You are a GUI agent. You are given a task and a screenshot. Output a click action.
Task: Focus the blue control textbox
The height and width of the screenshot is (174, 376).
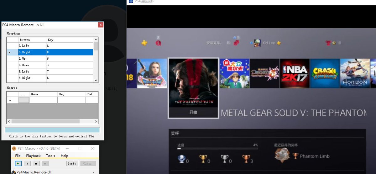tap(52, 130)
